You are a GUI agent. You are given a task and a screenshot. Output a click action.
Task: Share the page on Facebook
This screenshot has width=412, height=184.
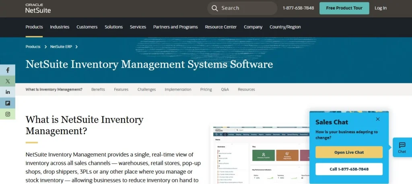(x=8, y=70)
